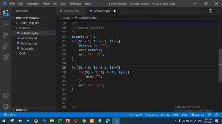Open the Search view in activity bar
222x124 pixels.
tap(6, 23)
